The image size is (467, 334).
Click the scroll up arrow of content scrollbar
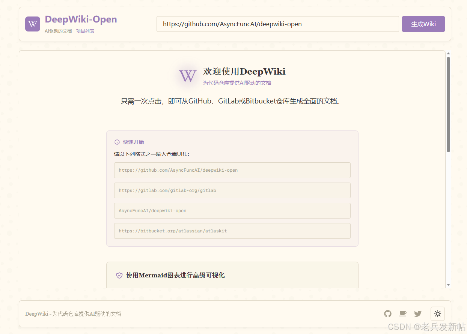[448, 54]
